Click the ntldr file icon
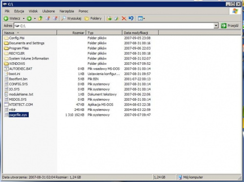 pos(6,109)
